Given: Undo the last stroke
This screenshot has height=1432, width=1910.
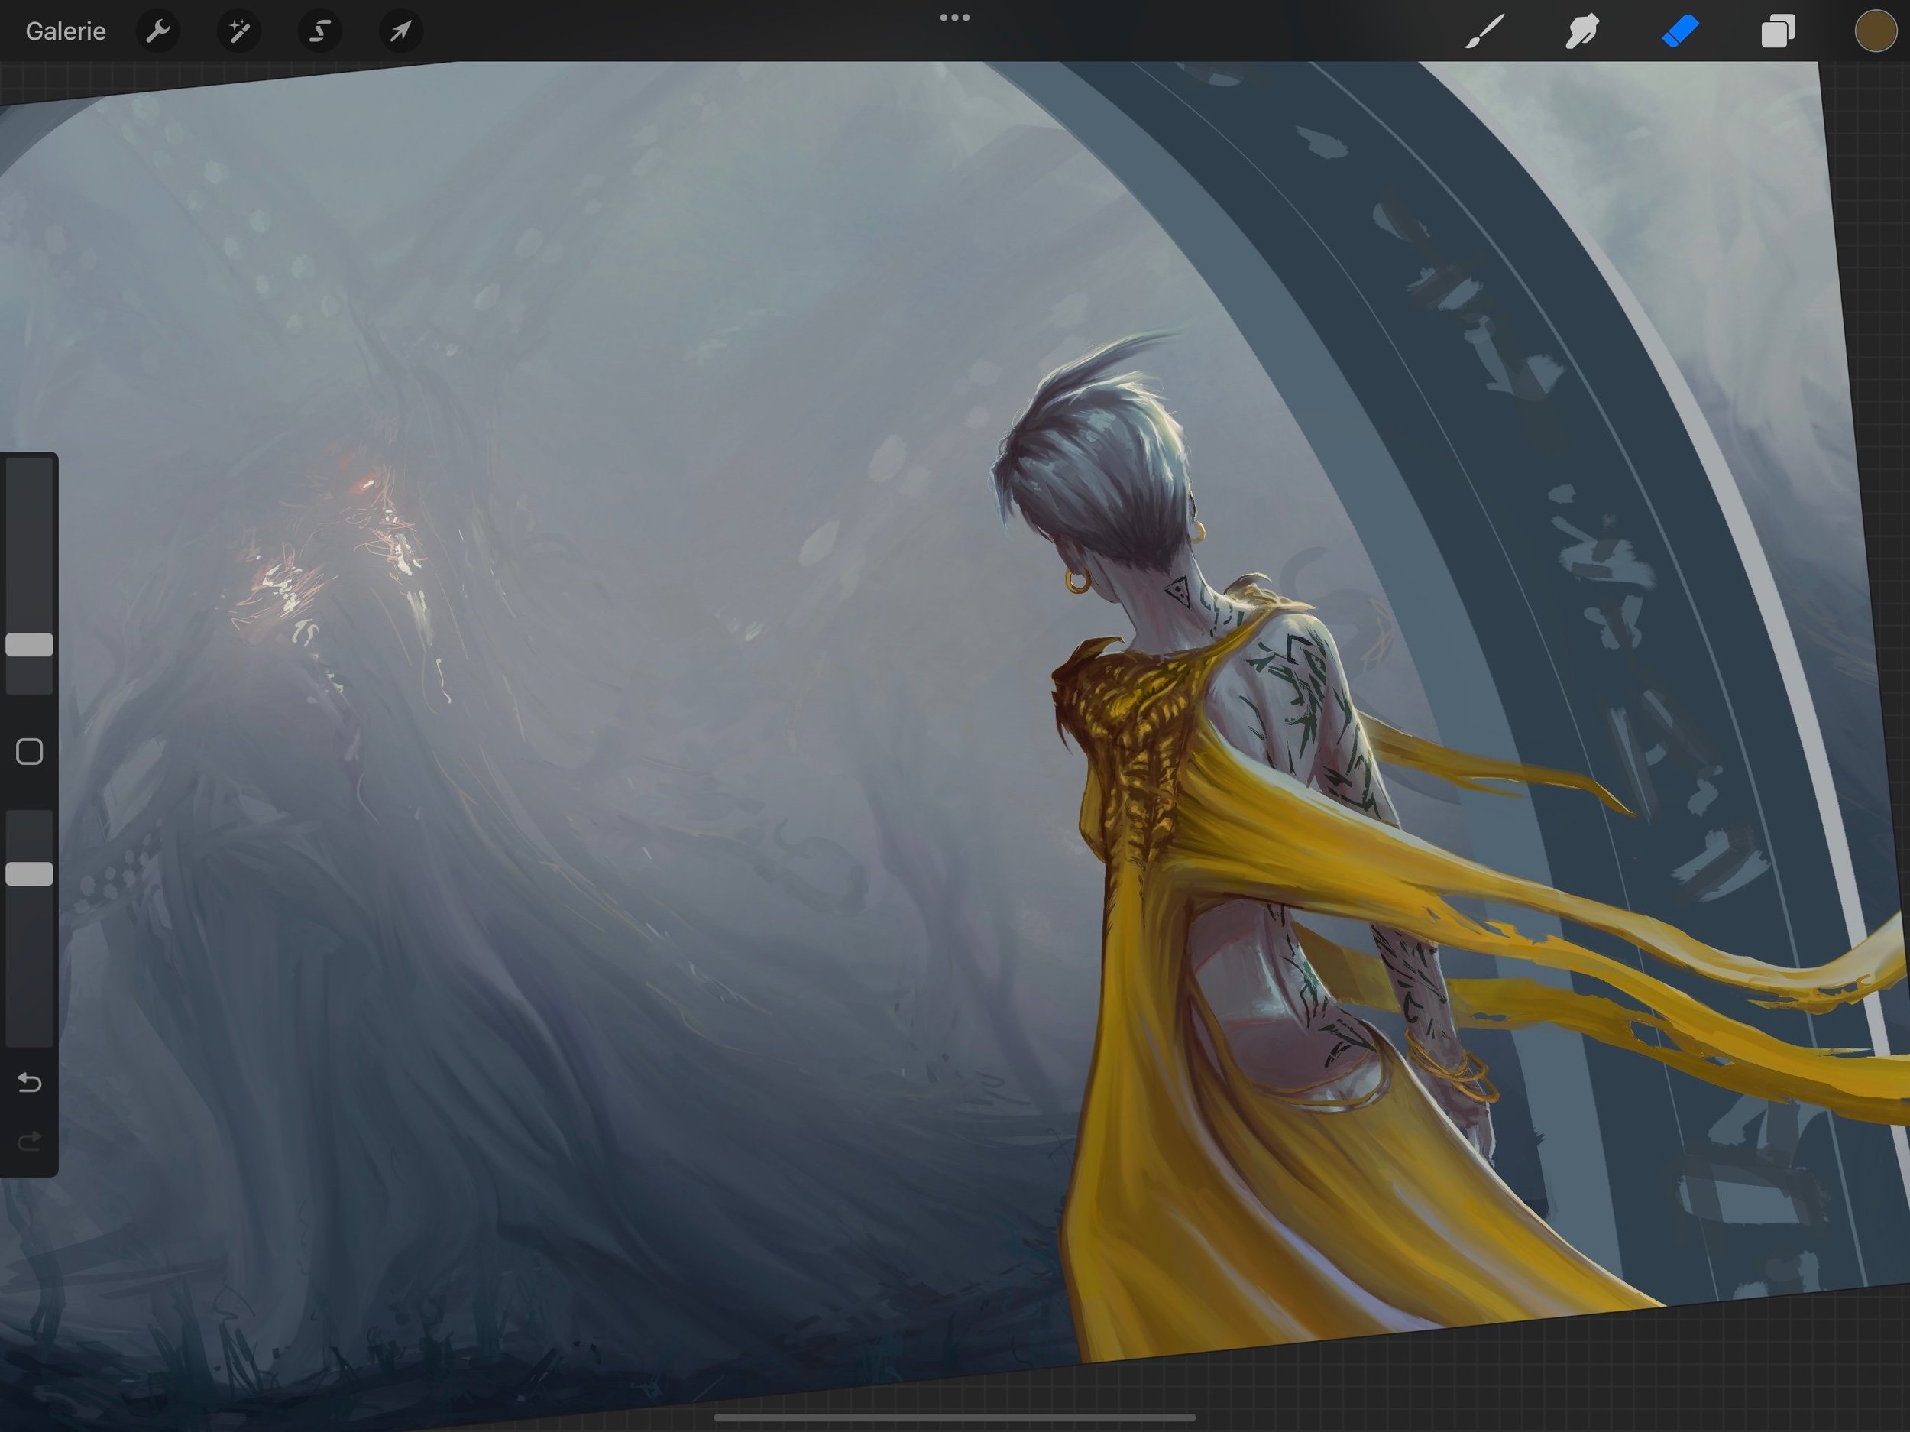Looking at the screenshot, I should click(29, 1082).
